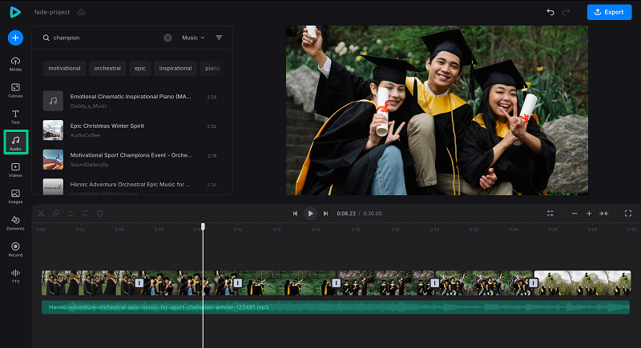Select the Heroic-adventure mp3 audio clip
Viewport: 641px width, 348px height.
click(335, 307)
